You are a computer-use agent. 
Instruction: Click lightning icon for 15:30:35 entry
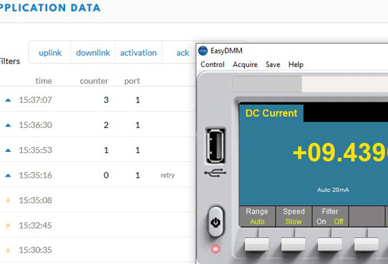click(8, 250)
